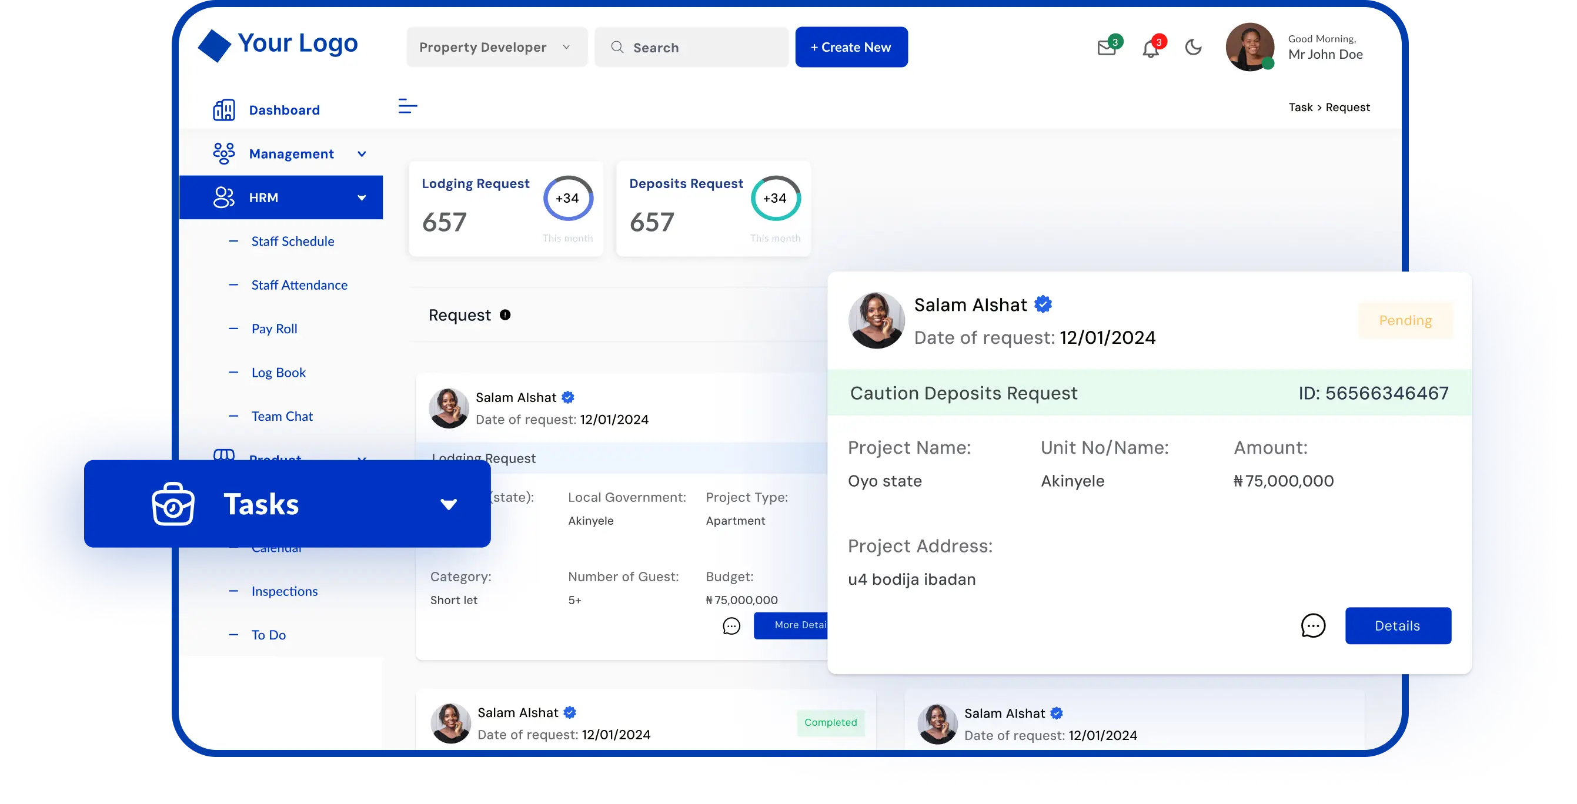Expand the Tasks dropdown arrow
Viewport: 1577px width, 804px height.
click(x=449, y=505)
